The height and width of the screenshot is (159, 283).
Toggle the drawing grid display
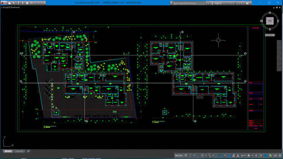click(x=186, y=155)
